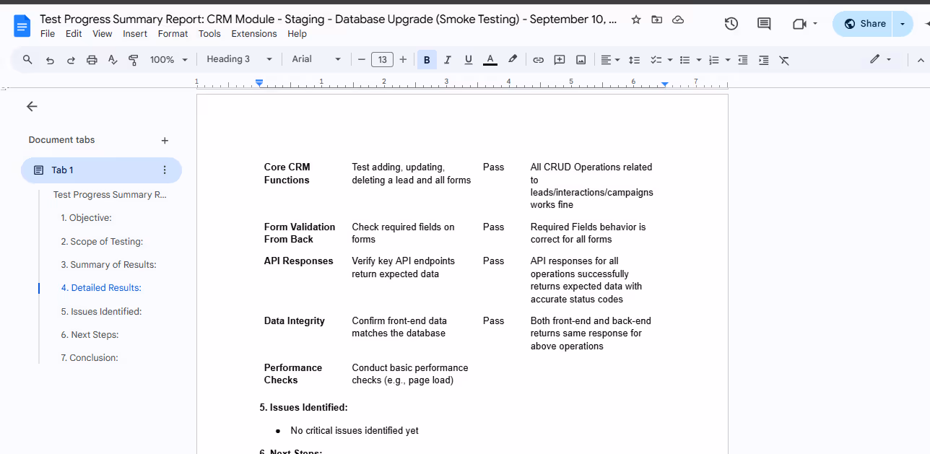Jump to the 1. Objective outline heading
Viewport: 930px width, 454px height.
86,218
